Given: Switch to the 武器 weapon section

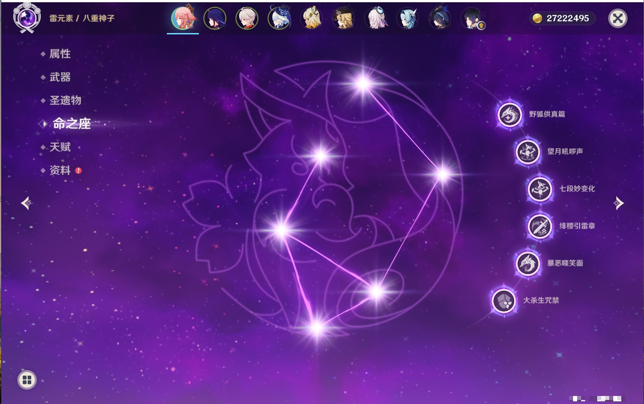Looking at the screenshot, I should [x=60, y=77].
